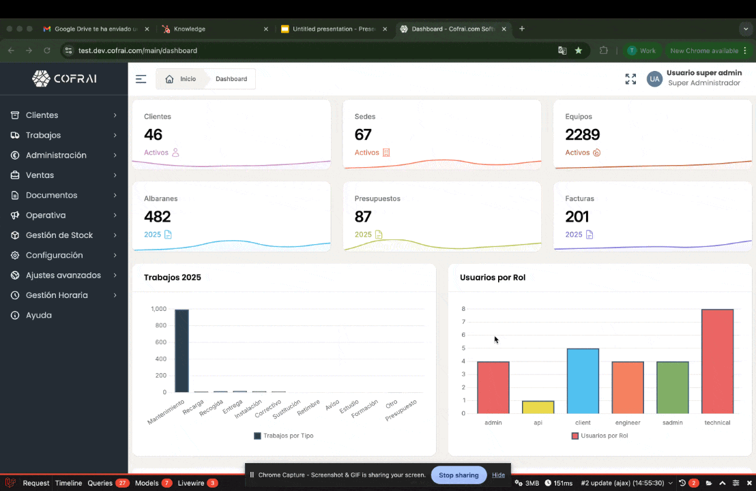Click the fullscreen expand icon

pos(630,79)
